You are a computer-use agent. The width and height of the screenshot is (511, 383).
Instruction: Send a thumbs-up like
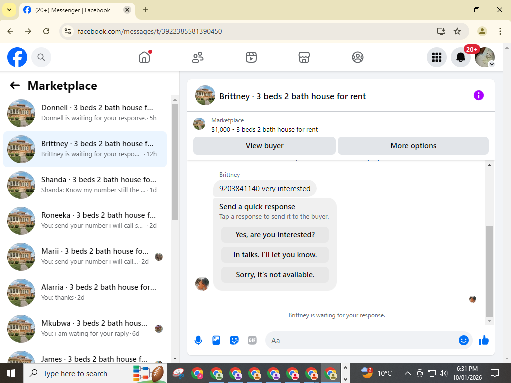[484, 341]
